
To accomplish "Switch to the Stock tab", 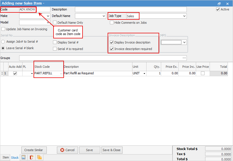I will click(15, 158).
